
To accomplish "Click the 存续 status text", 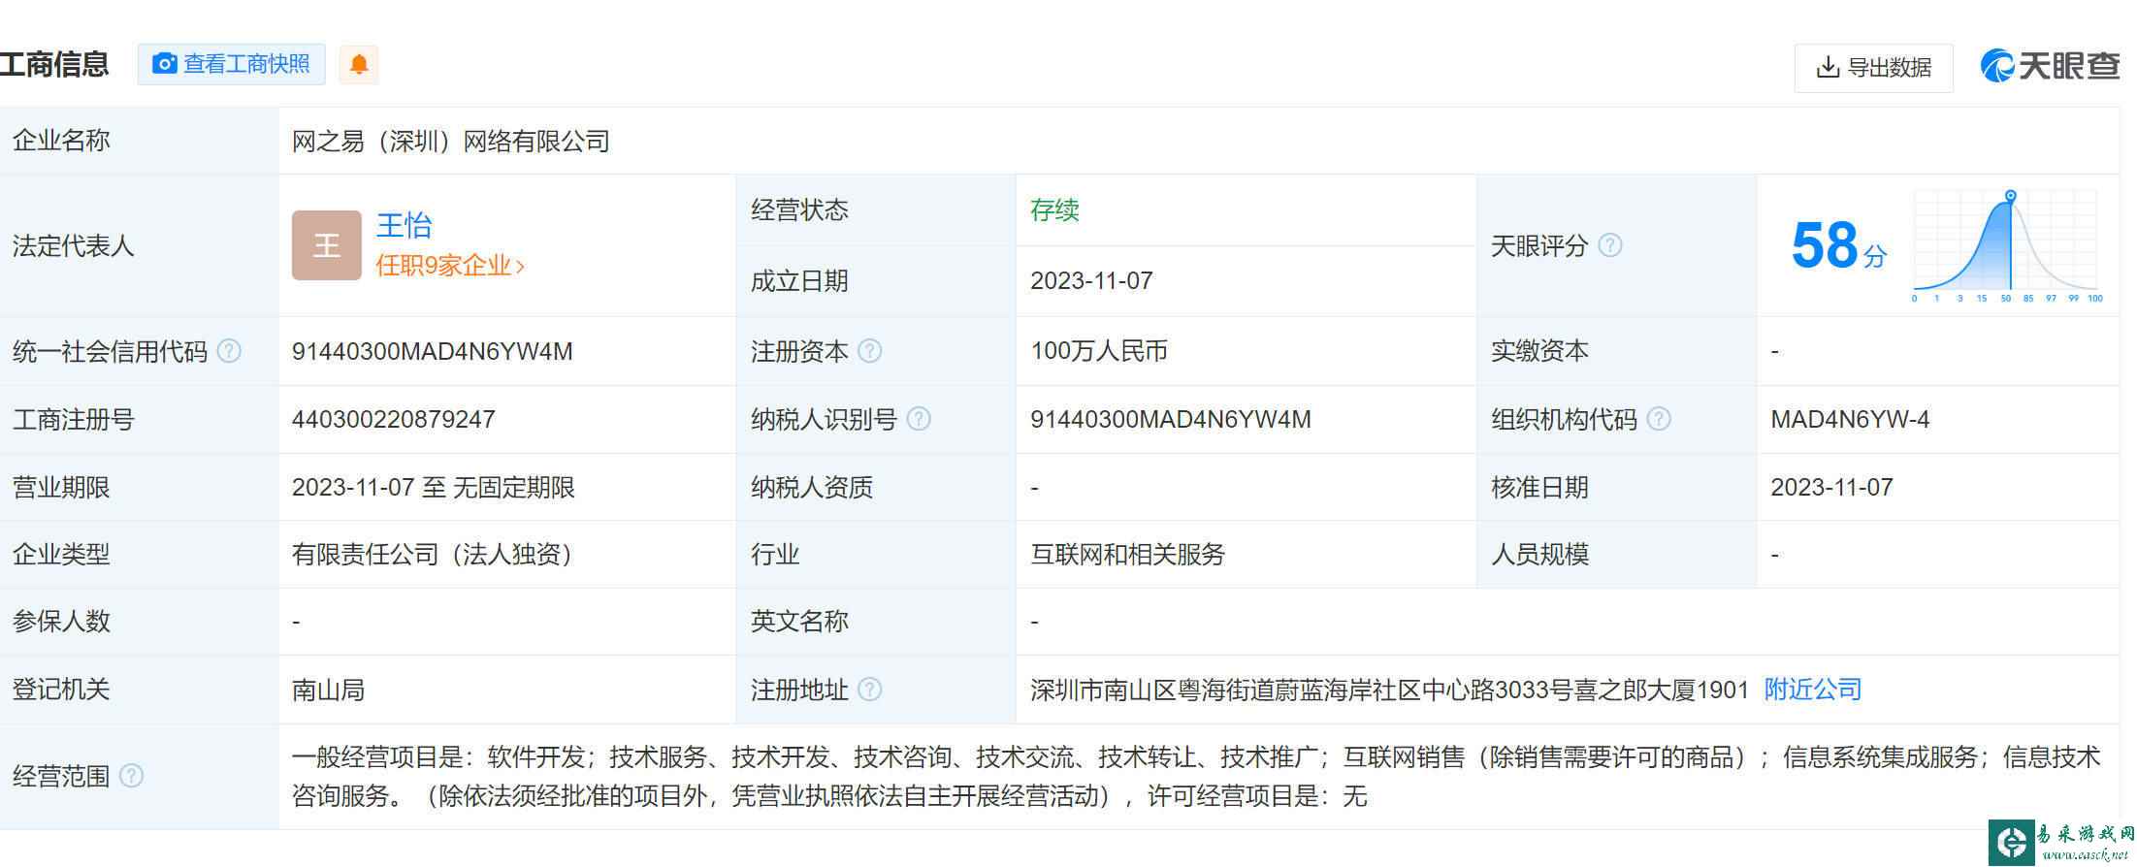I will click(1054, 210).
